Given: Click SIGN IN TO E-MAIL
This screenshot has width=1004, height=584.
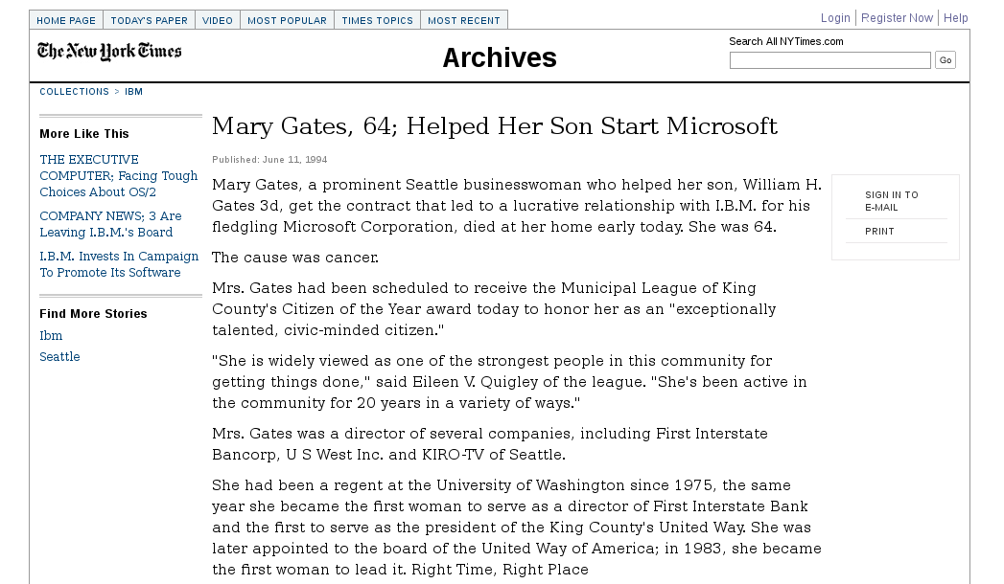Looking at the screenshot, I should [x=891, y=201].
